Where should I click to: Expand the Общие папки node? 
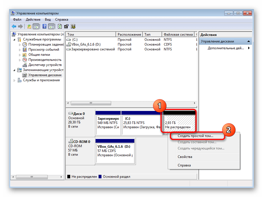(20, 55)
